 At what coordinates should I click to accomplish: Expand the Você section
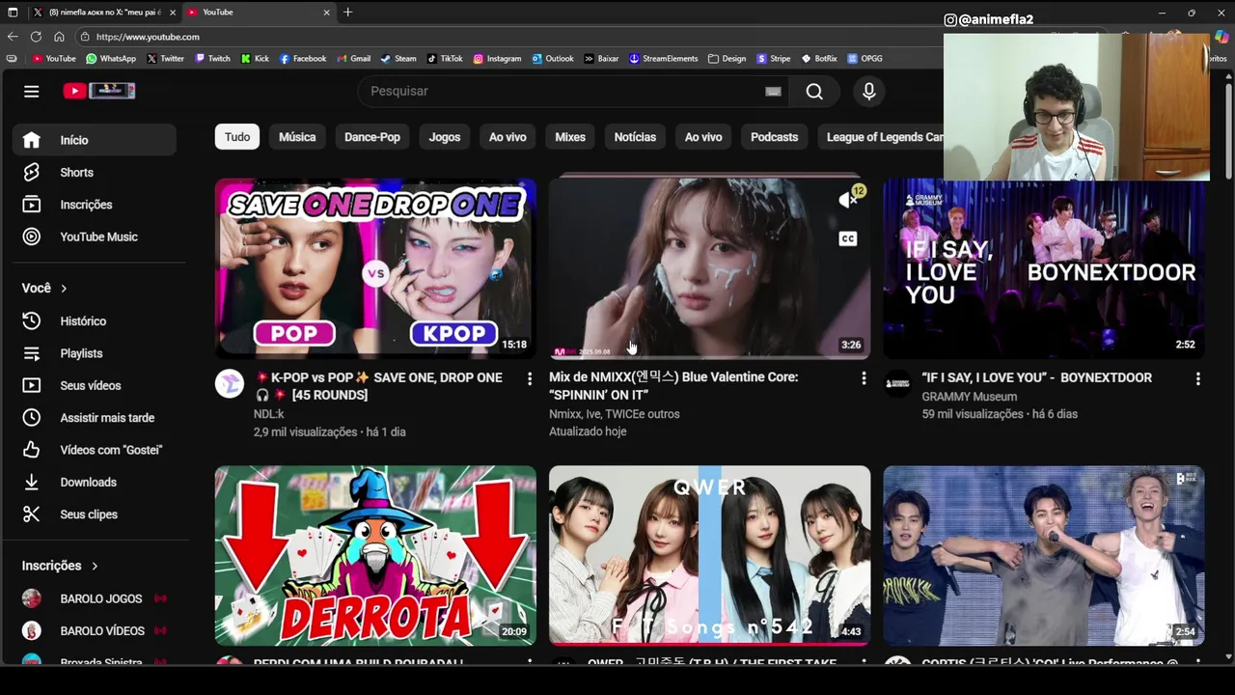point(45,288)
